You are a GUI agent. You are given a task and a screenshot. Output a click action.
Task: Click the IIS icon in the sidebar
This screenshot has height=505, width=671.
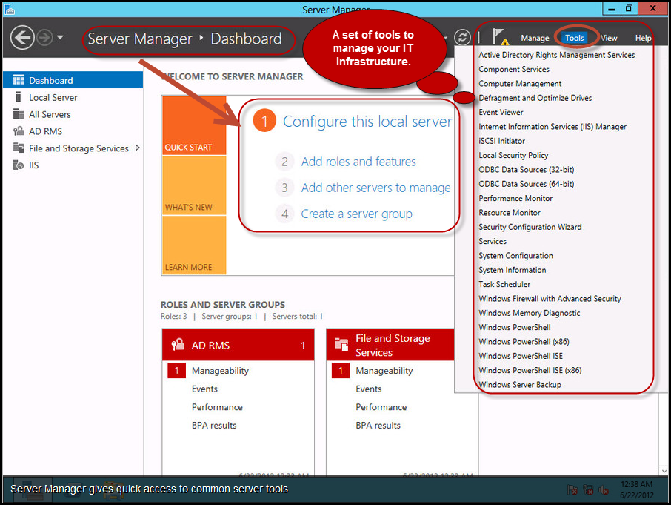pos(19,165)
